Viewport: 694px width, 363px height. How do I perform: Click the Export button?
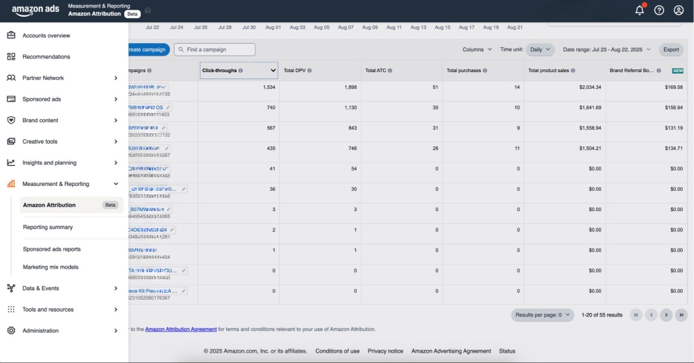pos(671,50)
